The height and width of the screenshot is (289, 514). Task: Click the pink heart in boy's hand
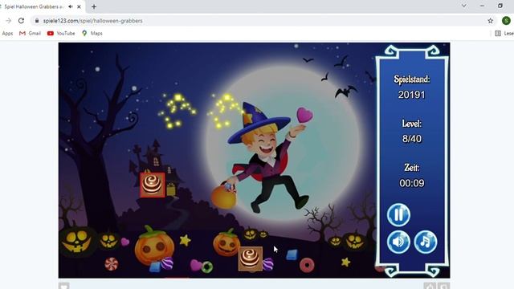click(304, 116)
